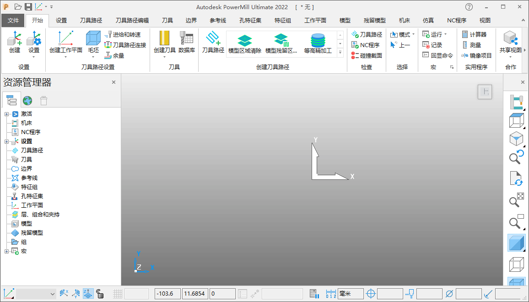Image resolution: width=529 pixels, height=302 pixels.
Task: Expand the 宏 group dialog launcher
Action: 452,67
